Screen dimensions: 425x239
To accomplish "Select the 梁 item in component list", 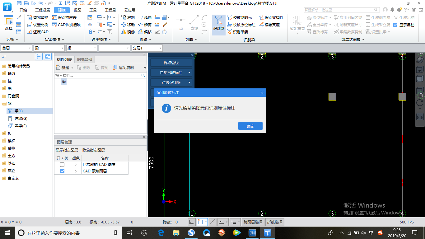I will [x=64, y=82].
